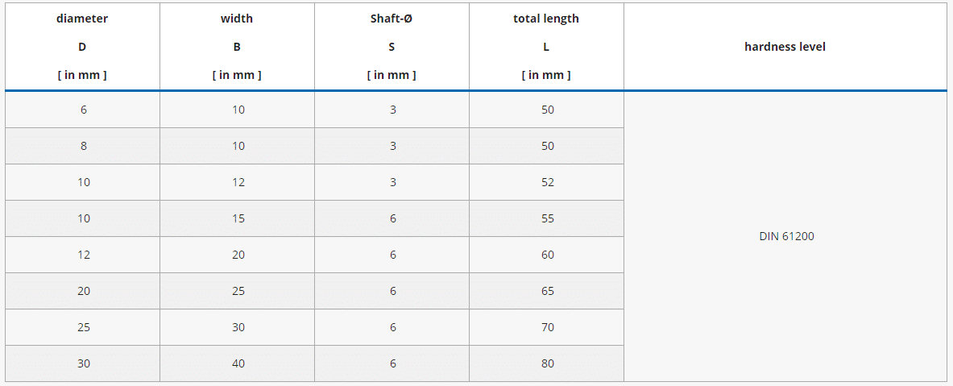The image size is (953, 386).
Task: Click total length value 52
Action: 548,182
